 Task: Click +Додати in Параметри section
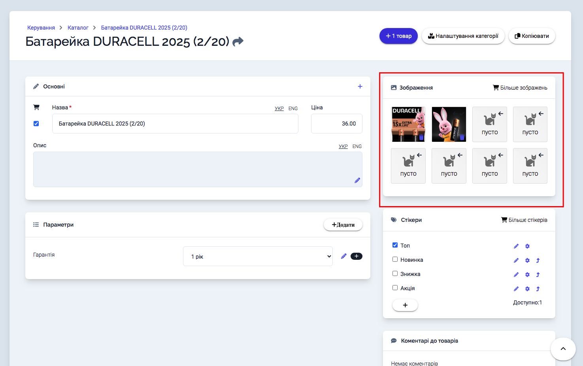343,225
